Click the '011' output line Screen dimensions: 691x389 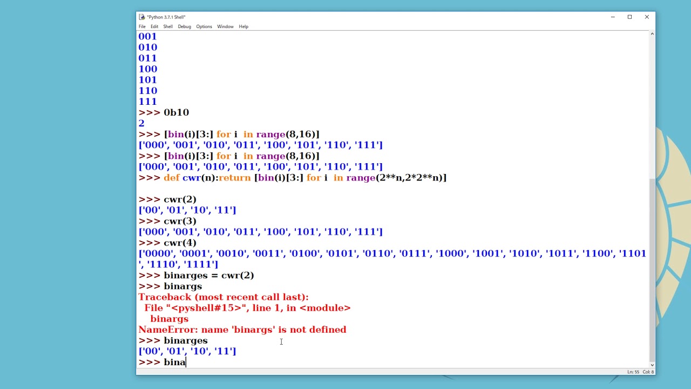pos(147,58)
